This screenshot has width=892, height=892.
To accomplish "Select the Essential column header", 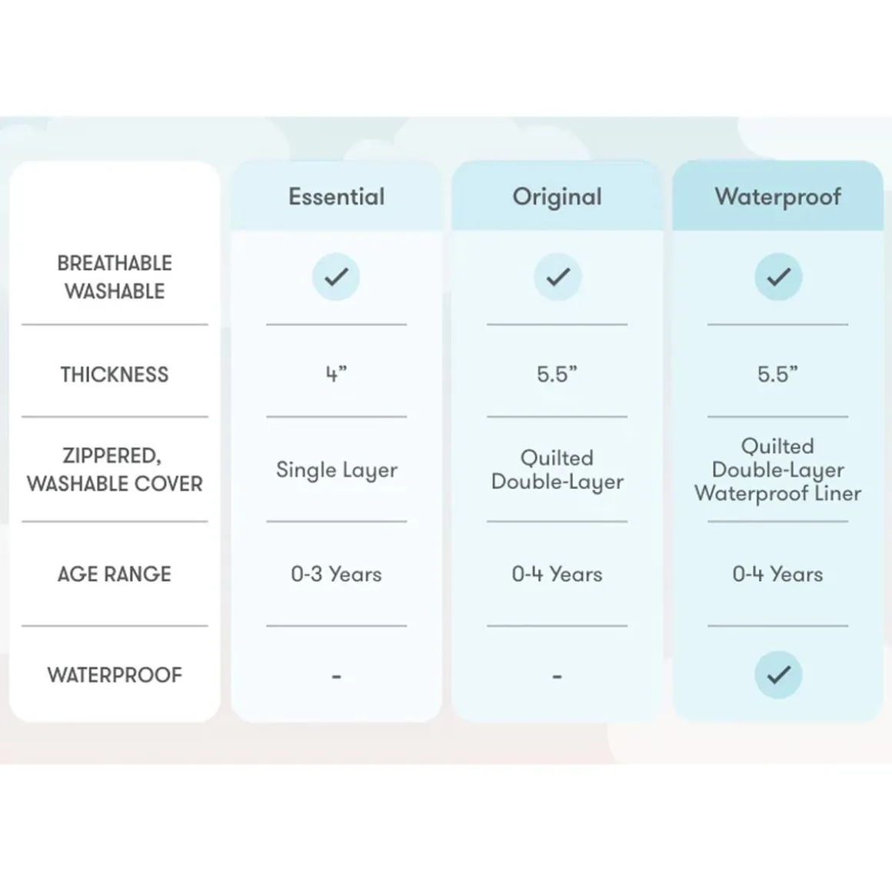I will pos(336,197).
